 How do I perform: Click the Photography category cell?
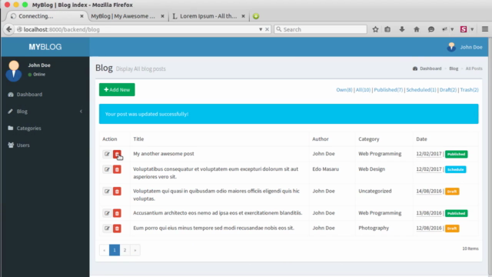pyautogui.click(x=374, y=228)
